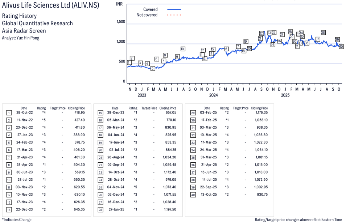The width and height of the screenshot is (346, 222).
Task: Click chart marker 5 near the 2023 low
Action: [153, 68]
